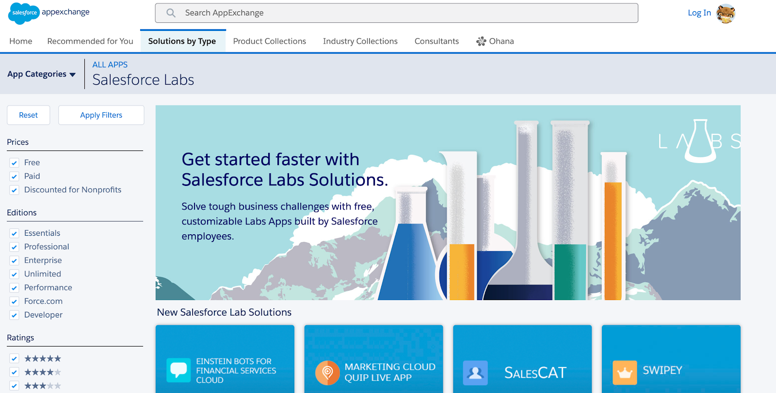776x393 pixels.
Task: Open the user avatar icon
Action: 726,14
